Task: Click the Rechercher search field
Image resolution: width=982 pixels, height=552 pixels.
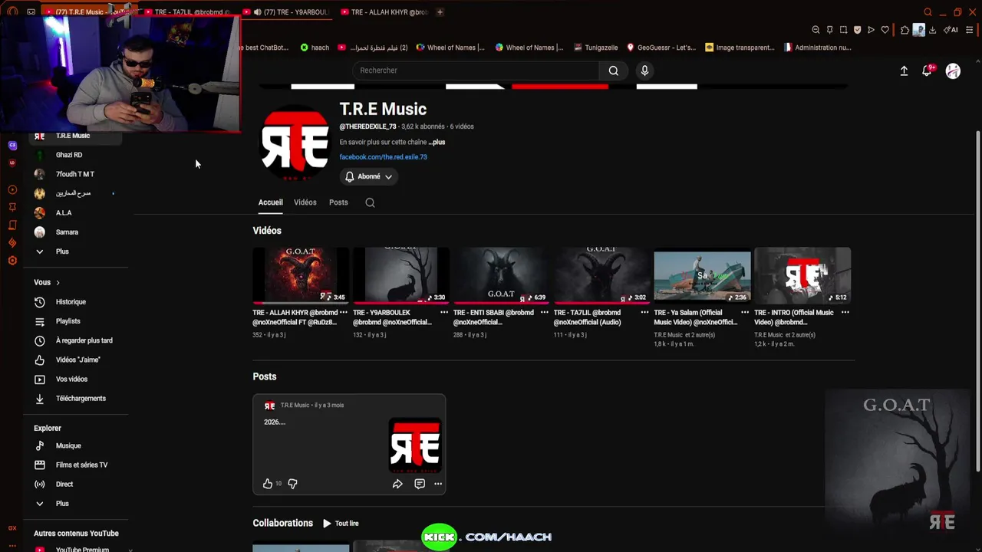Action: pos(476,71)
